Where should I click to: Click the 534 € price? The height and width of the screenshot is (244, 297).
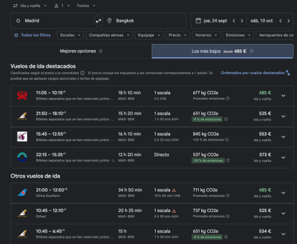[265, 231]
